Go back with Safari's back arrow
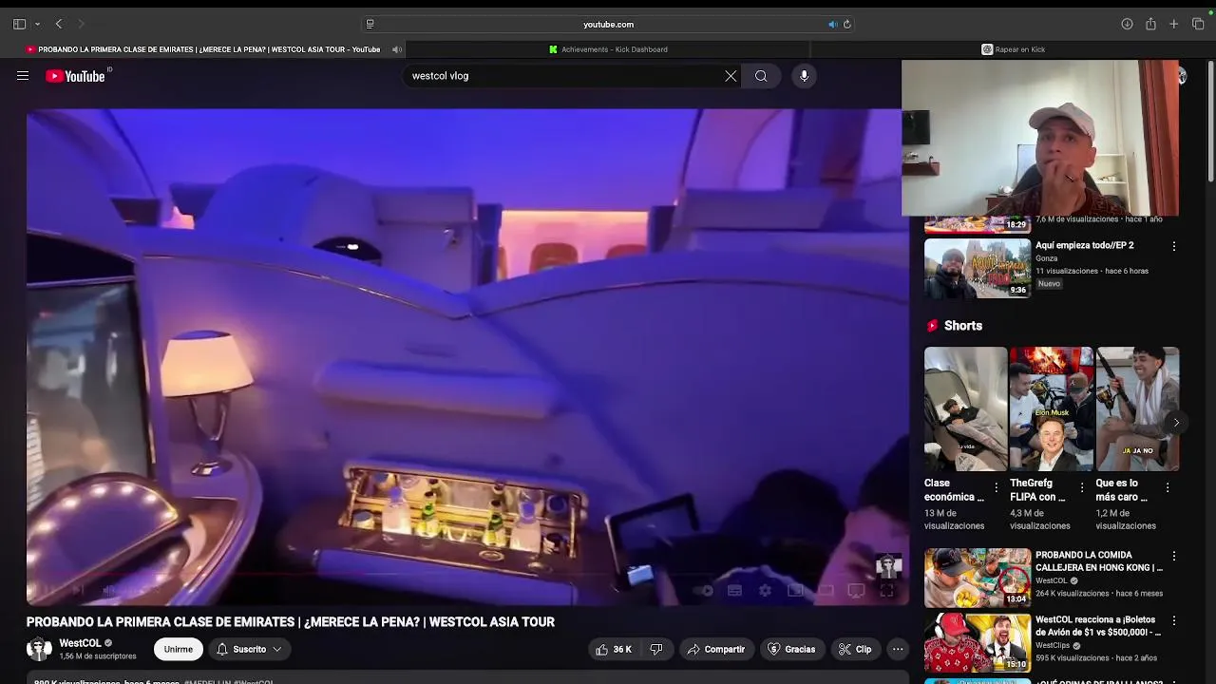This screenshot has width=1216, height=684. pyautogui.click(x=59, y=24)
